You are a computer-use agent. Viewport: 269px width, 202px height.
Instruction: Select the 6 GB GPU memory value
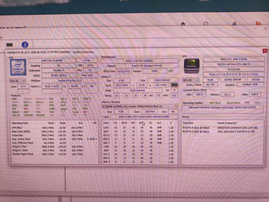tap(210, 80)
